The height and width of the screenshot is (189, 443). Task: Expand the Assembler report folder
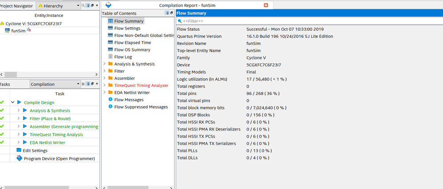[104, 78]
